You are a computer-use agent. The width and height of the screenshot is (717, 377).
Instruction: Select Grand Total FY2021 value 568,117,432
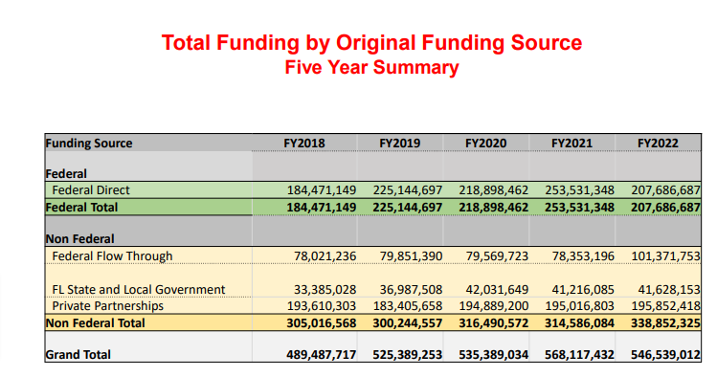579,355
